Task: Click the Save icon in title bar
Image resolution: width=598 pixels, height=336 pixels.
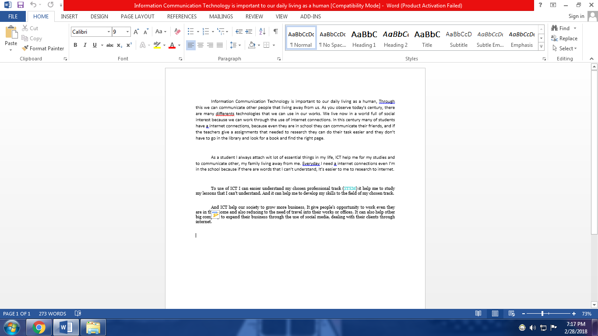Action: pos(21,5)
